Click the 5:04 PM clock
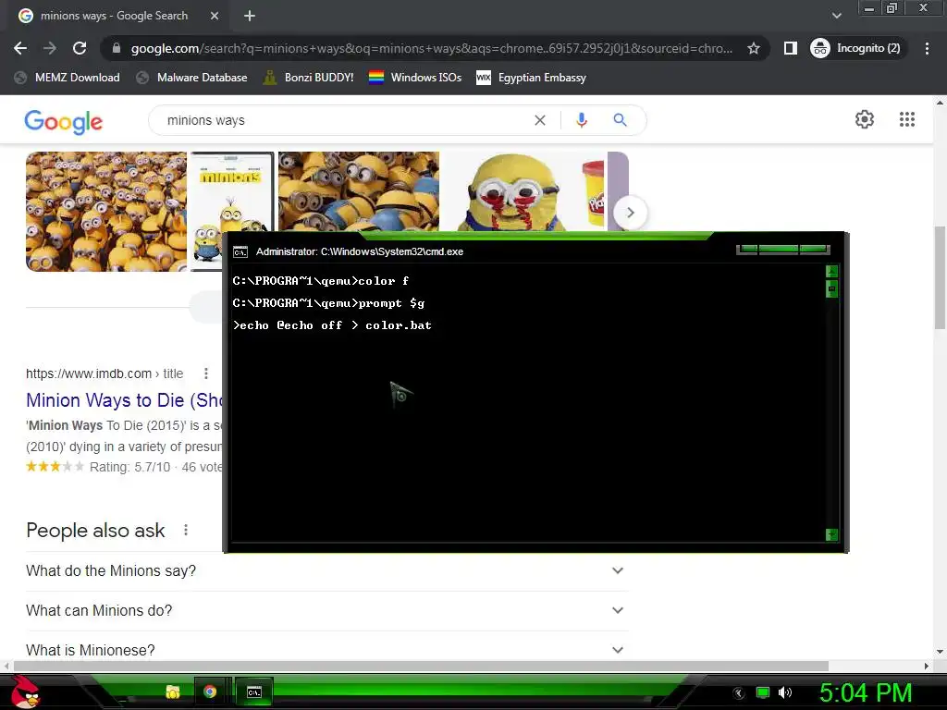 [866, 692]
